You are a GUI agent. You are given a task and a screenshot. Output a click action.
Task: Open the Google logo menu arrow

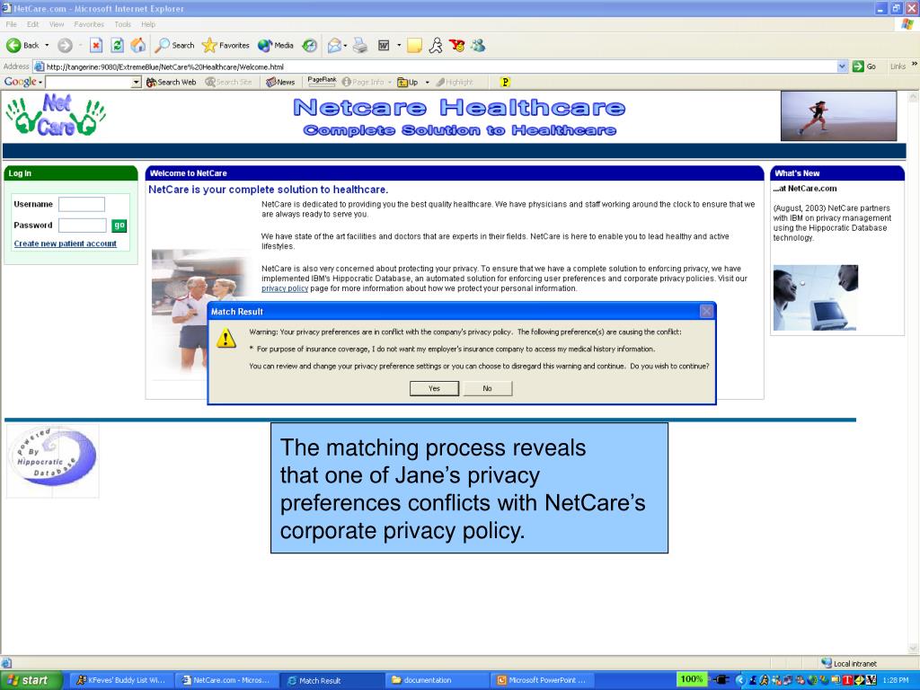click(40, 82)
